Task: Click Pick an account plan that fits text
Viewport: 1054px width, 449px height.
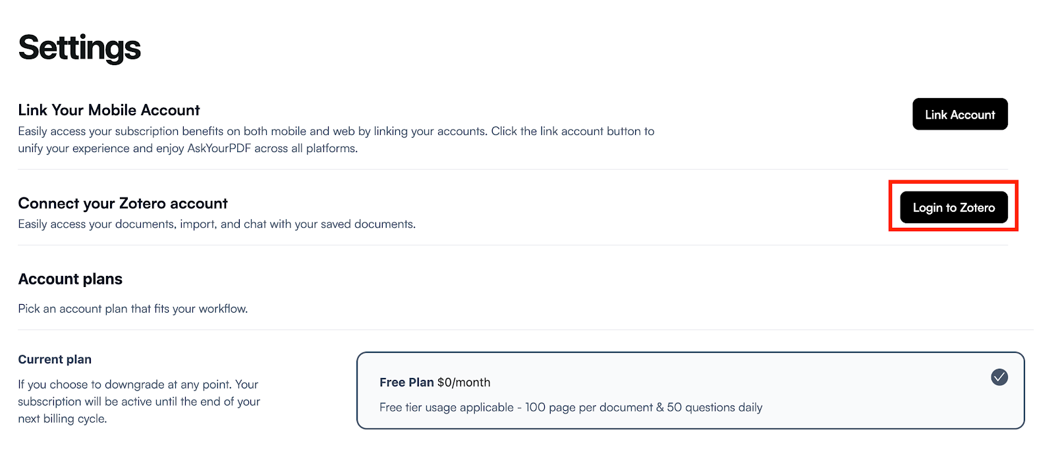Action: pos(133,309)
